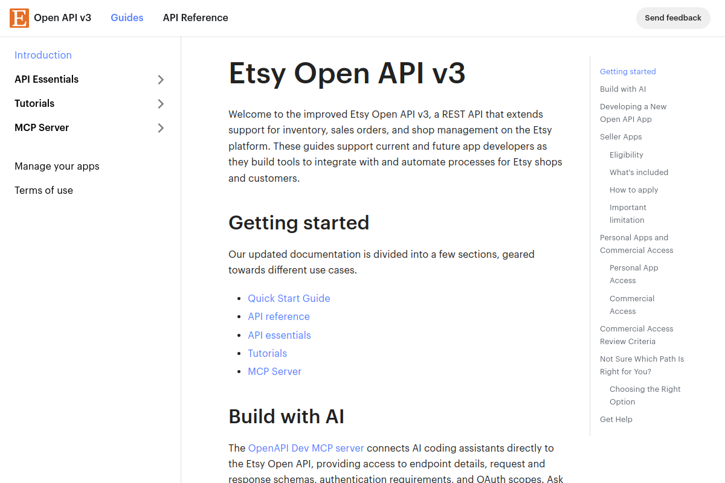The image size is (725, 483).
Task: Open API Essentials sidebar item
Action: pos(47,79)
